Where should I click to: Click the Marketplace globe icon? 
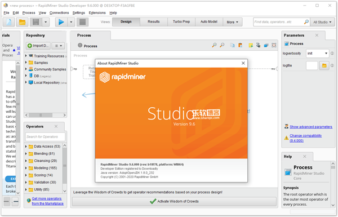29,201
